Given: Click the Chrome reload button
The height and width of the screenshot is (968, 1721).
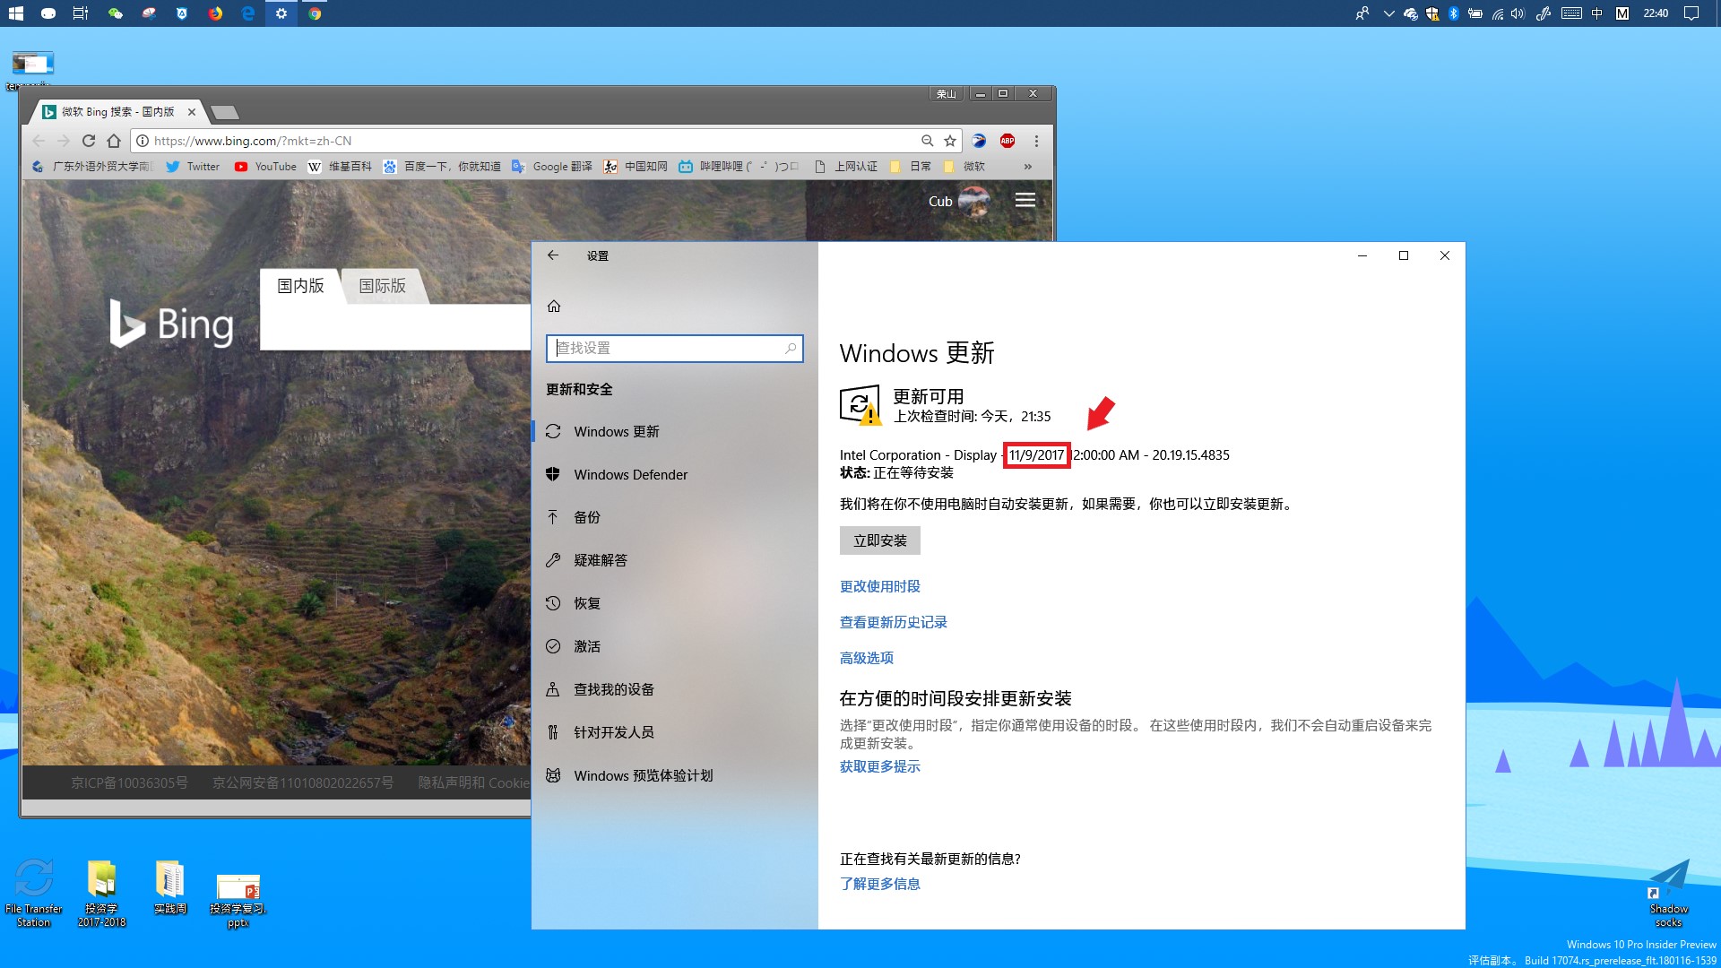Looking at the screenshot, I should click(88, 141).
